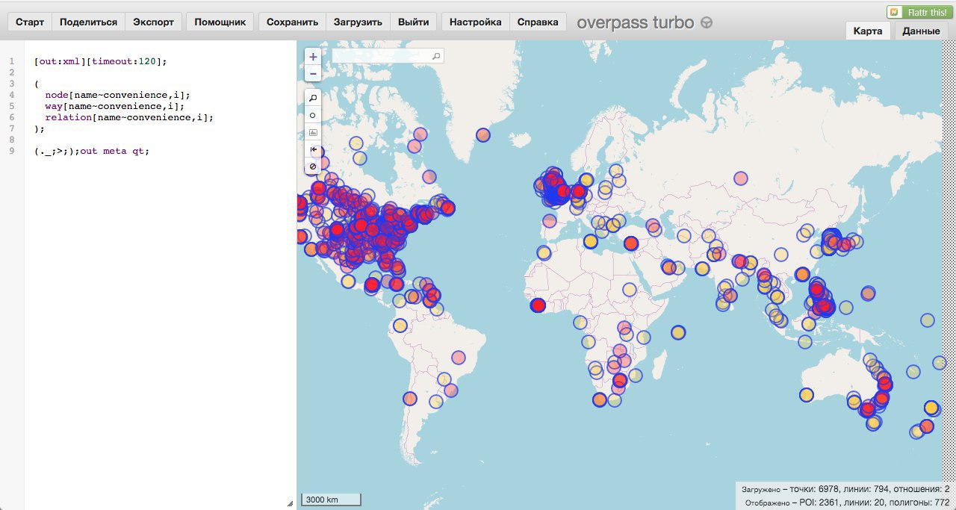
Task: Launch the Помощник query wizard
Action: pos(220,22)
